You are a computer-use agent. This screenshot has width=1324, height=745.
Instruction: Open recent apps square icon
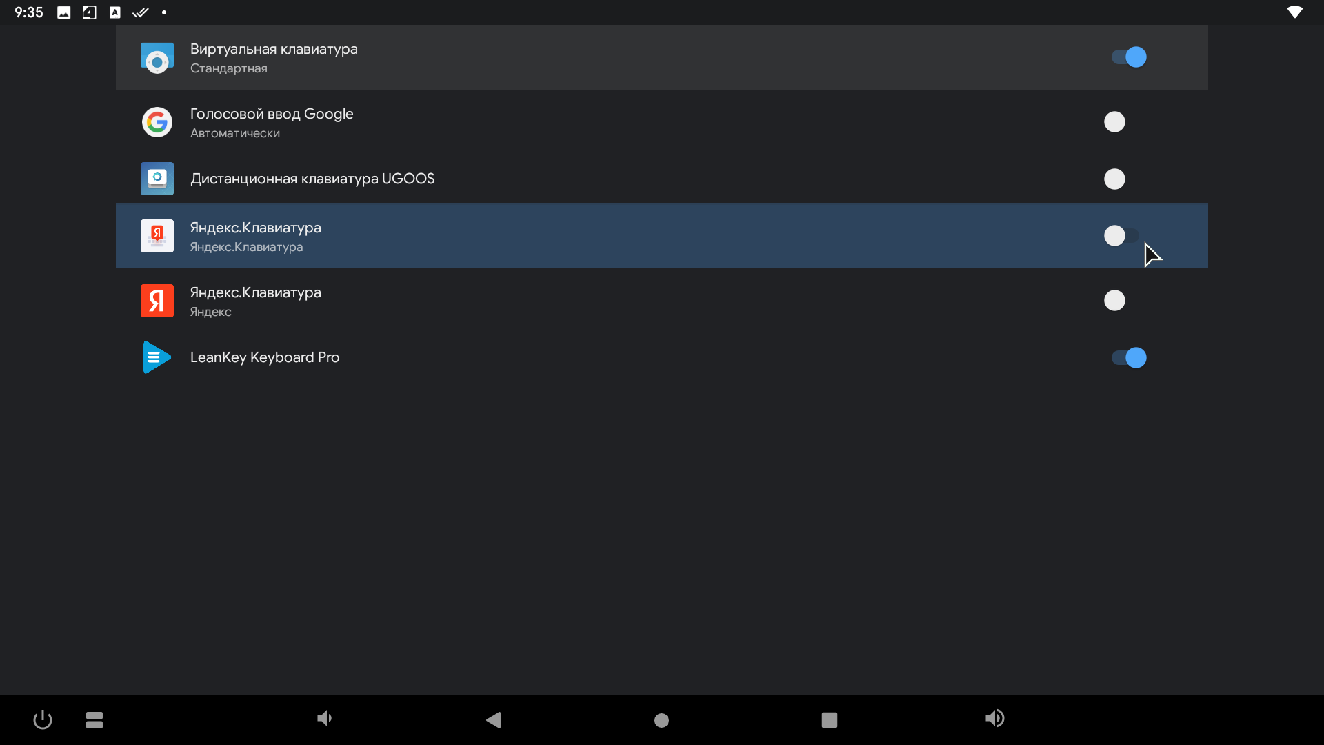(x=830, y=720)
